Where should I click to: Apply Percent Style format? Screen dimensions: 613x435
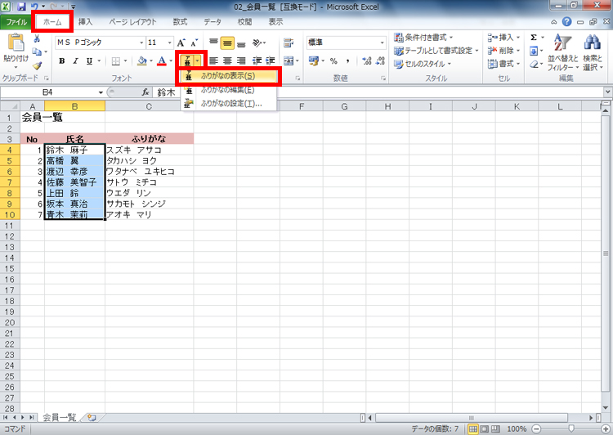coord(333,61)
